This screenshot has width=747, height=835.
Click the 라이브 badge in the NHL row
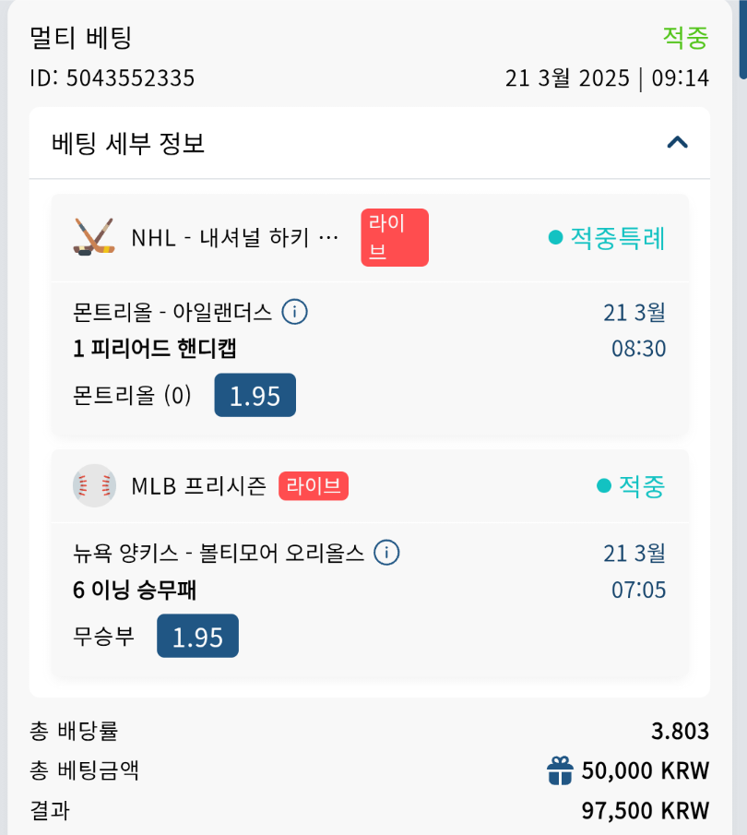tap(395, 238)
